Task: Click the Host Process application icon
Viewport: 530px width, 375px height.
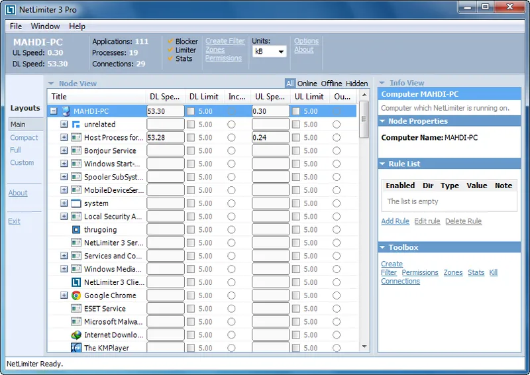Action: pyautogui.click(x=76, y=138)
